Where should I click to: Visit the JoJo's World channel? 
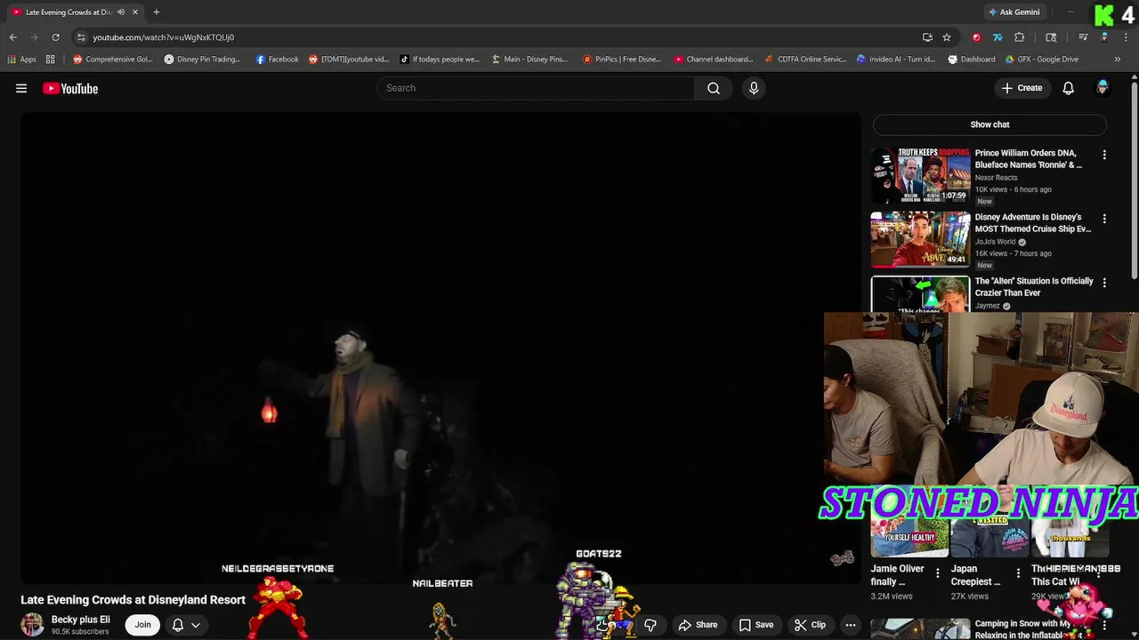coord(995,242)
